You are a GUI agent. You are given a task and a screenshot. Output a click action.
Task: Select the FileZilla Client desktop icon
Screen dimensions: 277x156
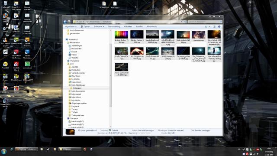(16, 66)
